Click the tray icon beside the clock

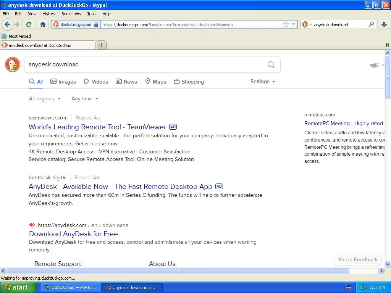[362, 287]
